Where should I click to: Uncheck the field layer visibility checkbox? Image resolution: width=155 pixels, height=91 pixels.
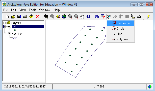coord(9,26)
